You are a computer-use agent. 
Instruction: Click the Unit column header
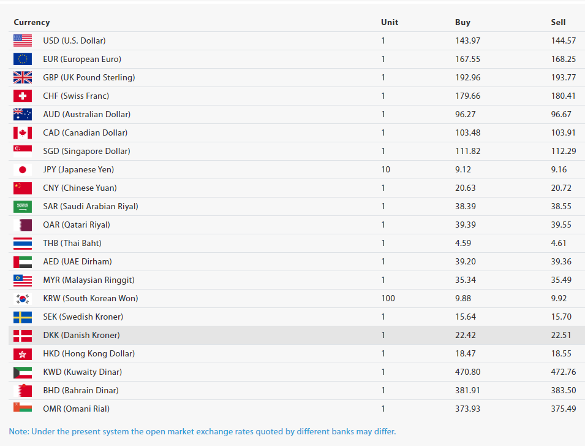click(x=390, y=22)
